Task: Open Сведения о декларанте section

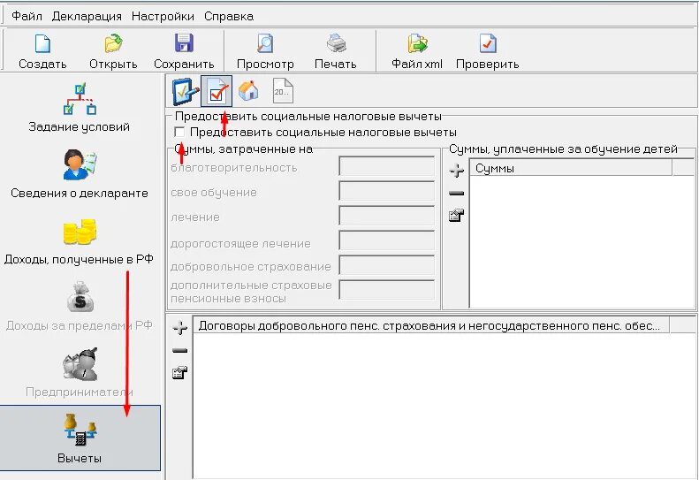Action: [80, 174]
